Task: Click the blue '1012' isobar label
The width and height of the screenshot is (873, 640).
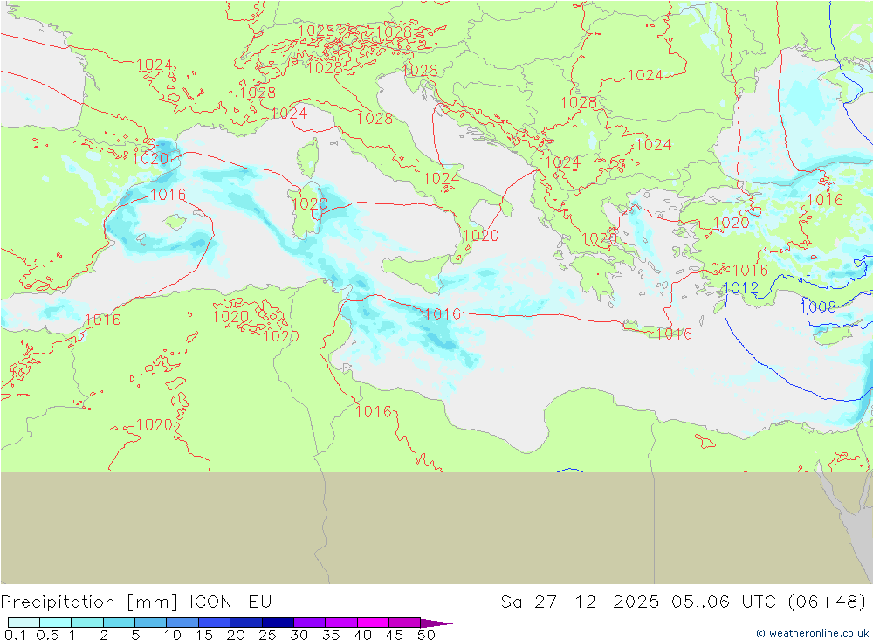Action: pos(740,288)
